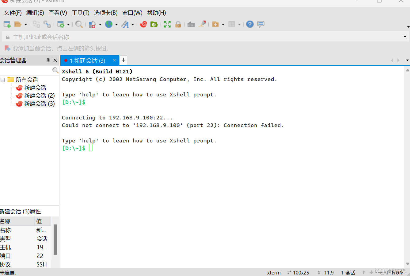Image resolution: width=410 pixels, height=276 pixels.
Task: Expand the Font dropdown arrow
Action: [133, 25]
